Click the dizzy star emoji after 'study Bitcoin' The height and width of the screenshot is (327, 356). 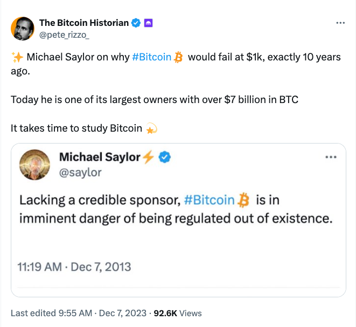[151, 128]
